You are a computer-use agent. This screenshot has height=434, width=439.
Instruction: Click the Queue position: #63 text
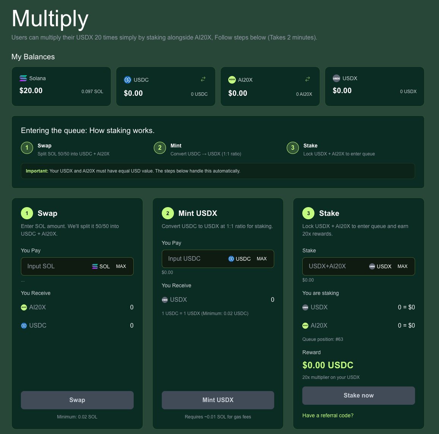[x=322, y=339]
